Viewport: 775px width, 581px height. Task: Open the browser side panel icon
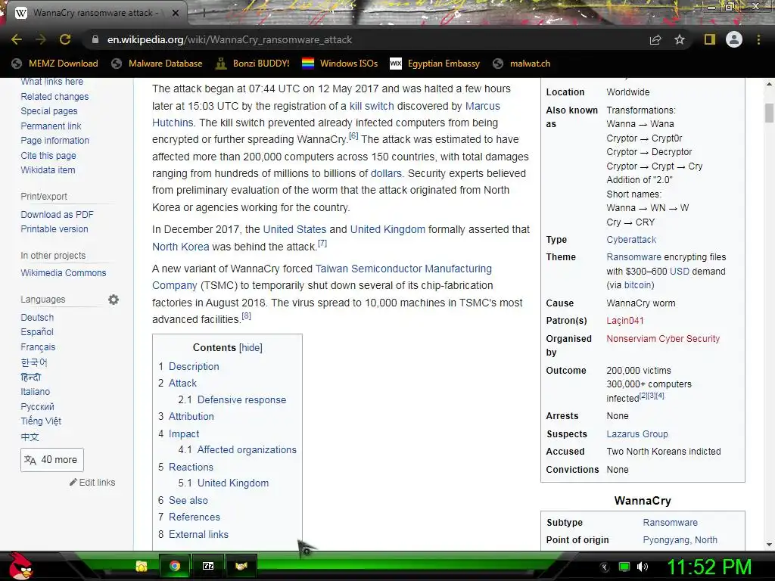[x=710, y=39]
